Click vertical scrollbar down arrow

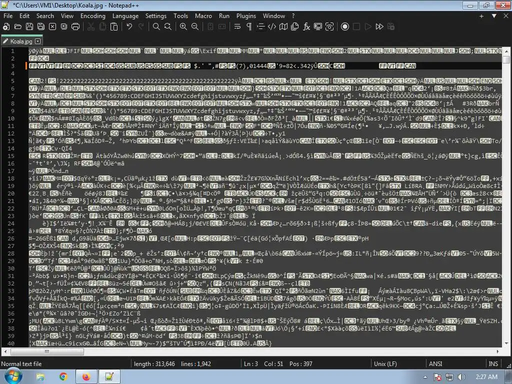506,343
